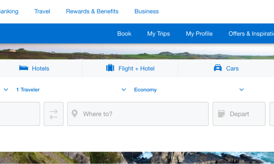Click the Depart calendar icon
Image resolution: width=274 pixels, height=164 pixels.
(x=221, y=114)
